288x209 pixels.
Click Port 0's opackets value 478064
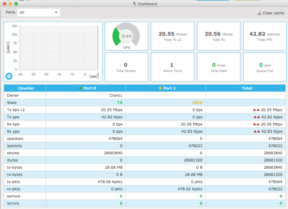pyautogui.click(x=115, y=139)
